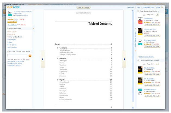
Task: Click the vertical scrollbar track of book page
Action: [x=133, y=59]
